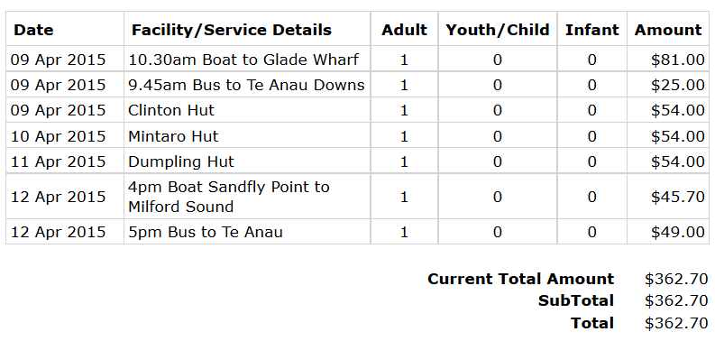Click the SubTotal label
This screenshot has height=341, width=715.
click(x=576, y=300)
